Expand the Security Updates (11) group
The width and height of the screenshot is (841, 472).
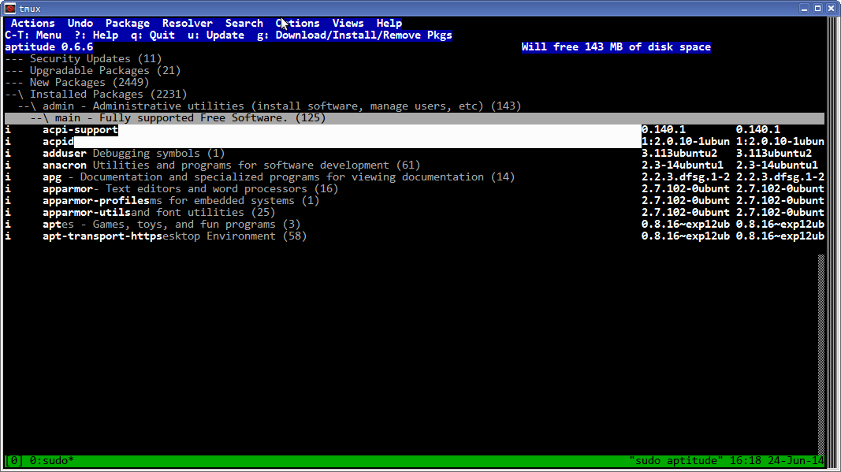tap(83, 58)
